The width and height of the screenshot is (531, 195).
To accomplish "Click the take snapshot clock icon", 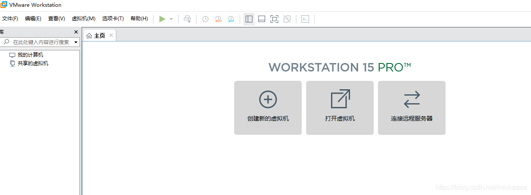I will tap(205, 19).
